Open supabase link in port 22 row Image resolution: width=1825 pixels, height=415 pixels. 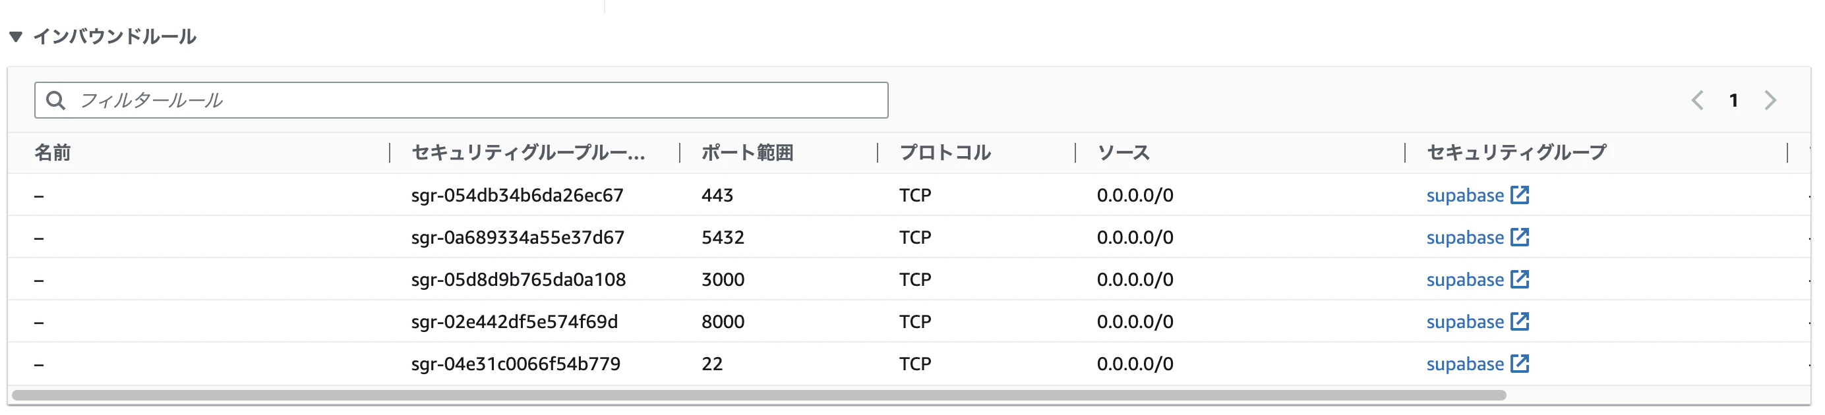(x=1465, y=364)
